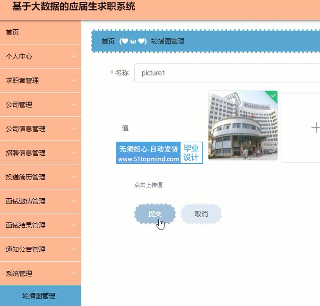320x306 pixels.
Task: Expand 面试邀请管理 using its chevron arrow
Action: (x=74, y=201)
